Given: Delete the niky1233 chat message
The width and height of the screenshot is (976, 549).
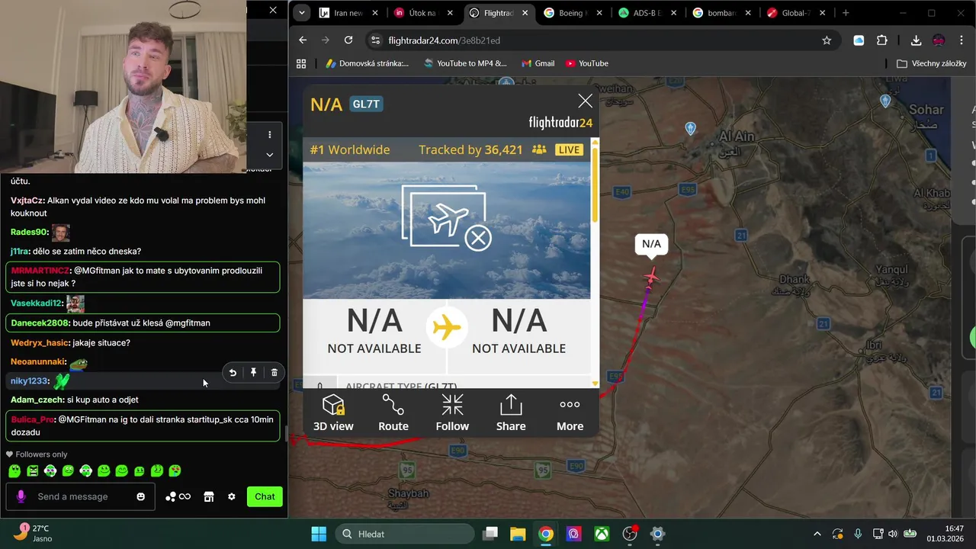Looking at the screenshot, I should [274, 372].
